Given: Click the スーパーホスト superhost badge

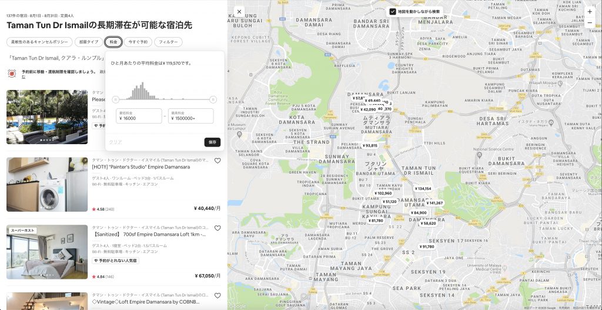Looking at the screenshot, I should point(23,231).
